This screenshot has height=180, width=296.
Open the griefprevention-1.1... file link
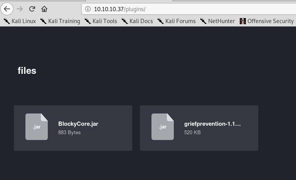pos(212,124)
